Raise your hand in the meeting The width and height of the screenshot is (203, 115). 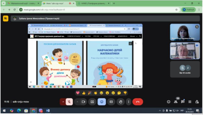pyautogui.click(x=121, y=102)
